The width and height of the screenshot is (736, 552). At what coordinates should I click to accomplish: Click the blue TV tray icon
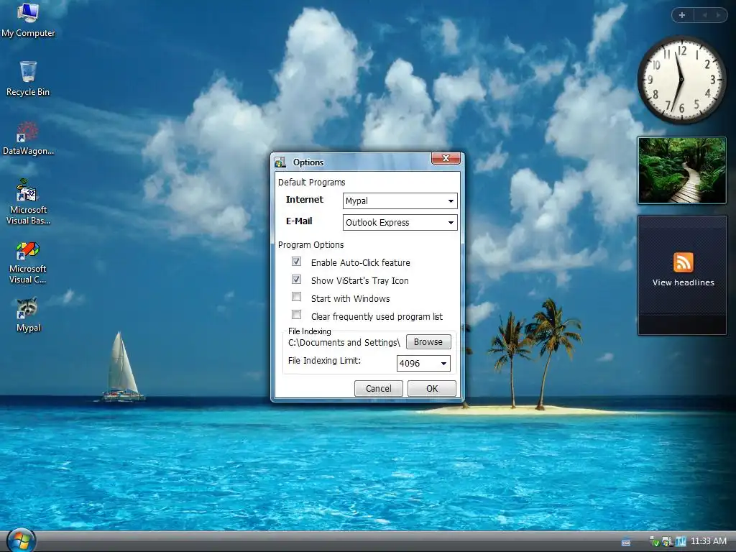click(681, 542)
